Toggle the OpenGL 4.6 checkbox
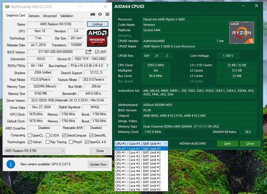Viewport: 267px width, 194px height. [x=87, y=142]
